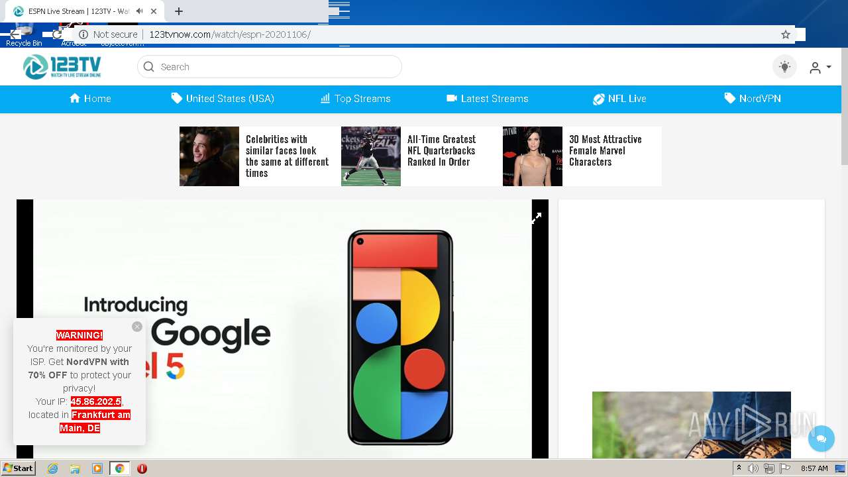Open 'Celebrities with similar faces' article link

click(287, 156)
